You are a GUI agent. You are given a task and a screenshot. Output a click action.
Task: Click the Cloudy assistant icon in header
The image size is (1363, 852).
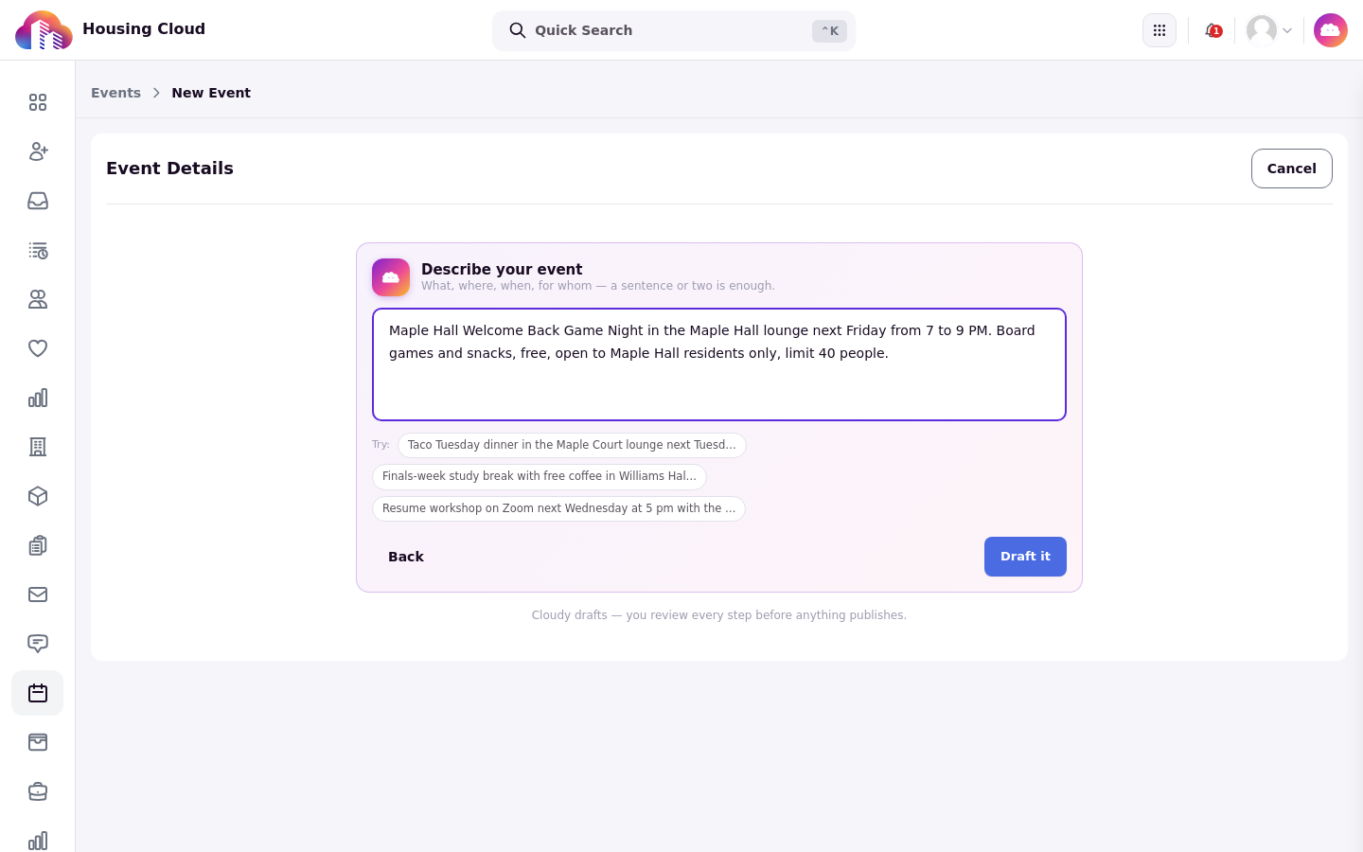[1331, 30]
